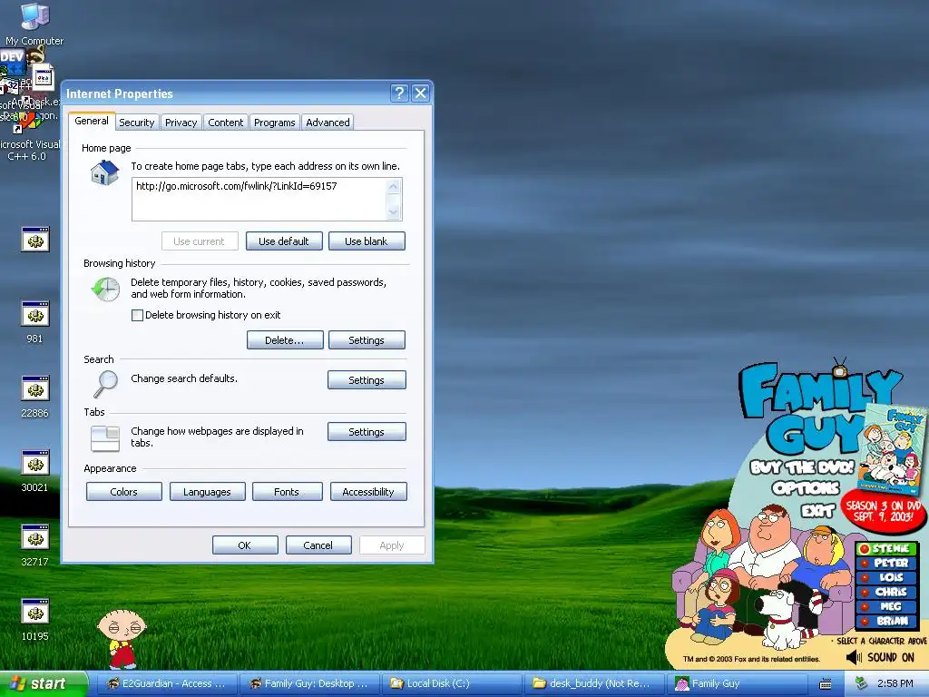Click Exit in Family Guy panel
The width and height of the screenshot is (929, 697).
tap(817, 510)
